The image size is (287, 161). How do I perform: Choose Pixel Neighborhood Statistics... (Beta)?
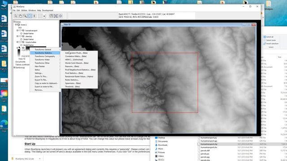click(x=79, y=70)
